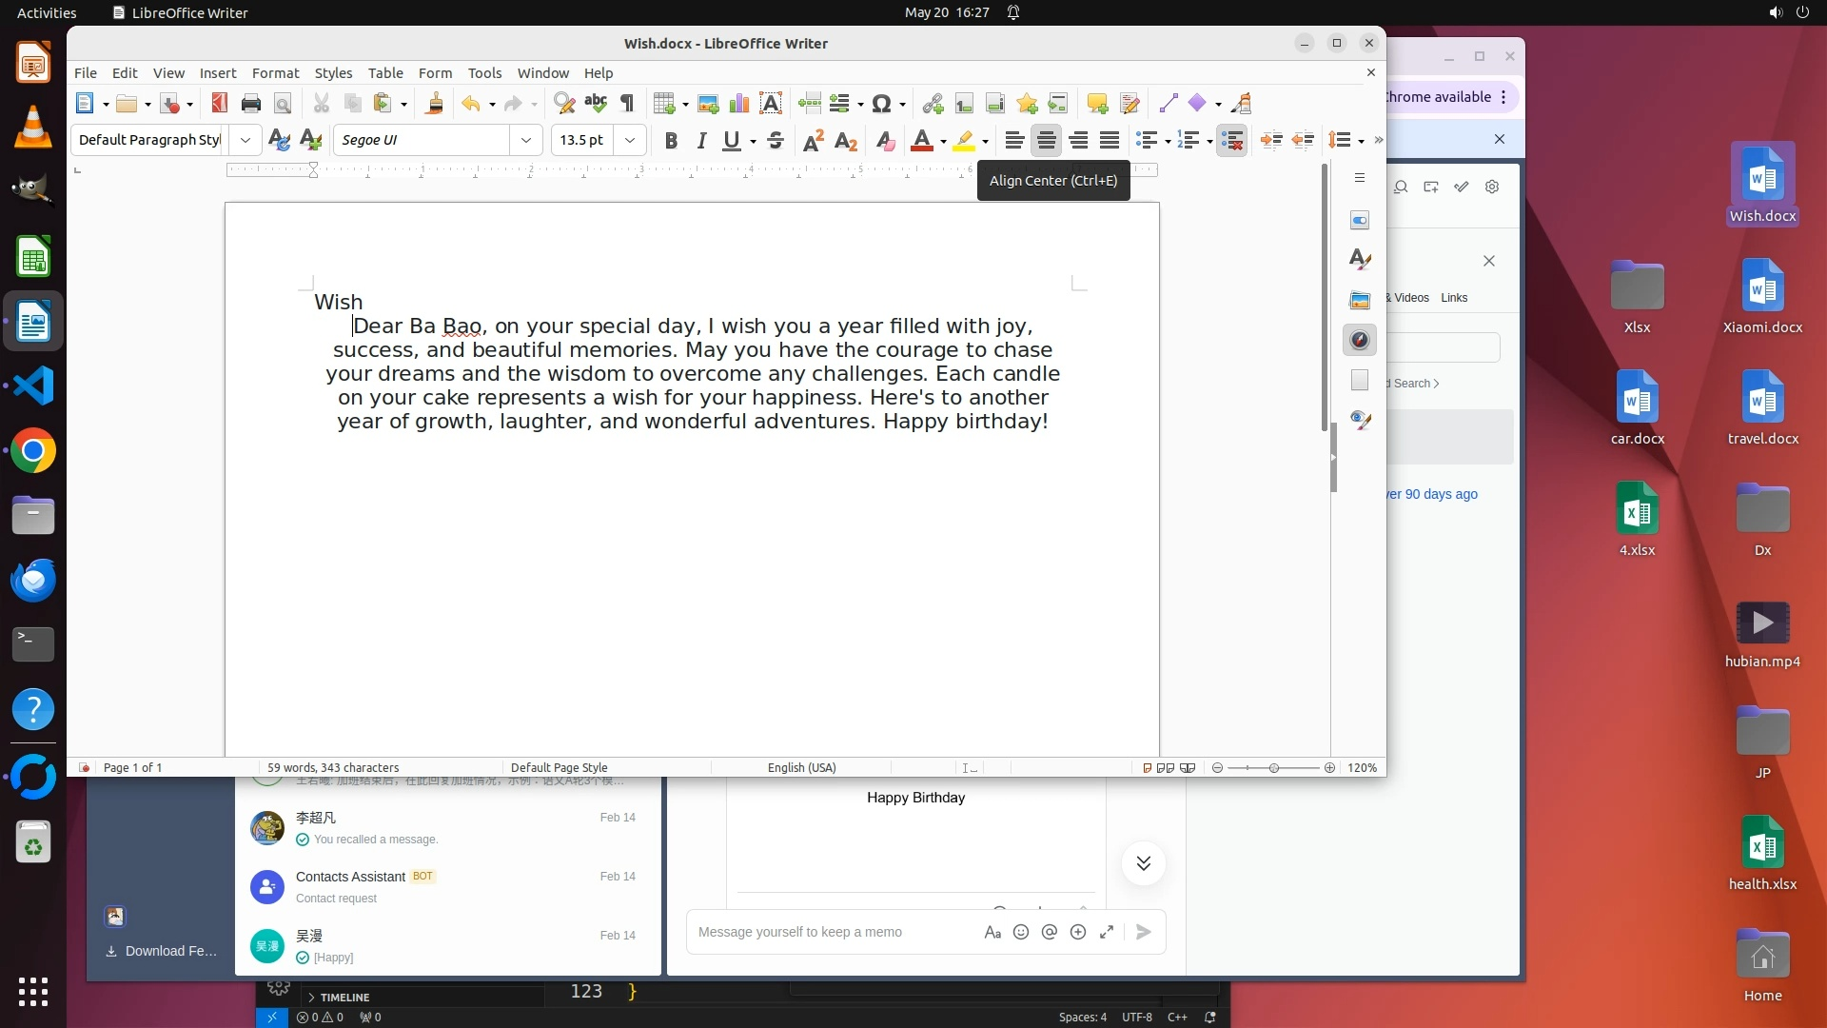Click Clone Formatting paintbrush icon
This screenshot has height=1028, width=1827.
434,104
